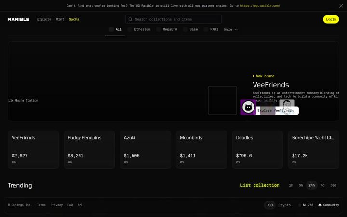Click the Gahinga Inc. copyright text

coord(20,205)
